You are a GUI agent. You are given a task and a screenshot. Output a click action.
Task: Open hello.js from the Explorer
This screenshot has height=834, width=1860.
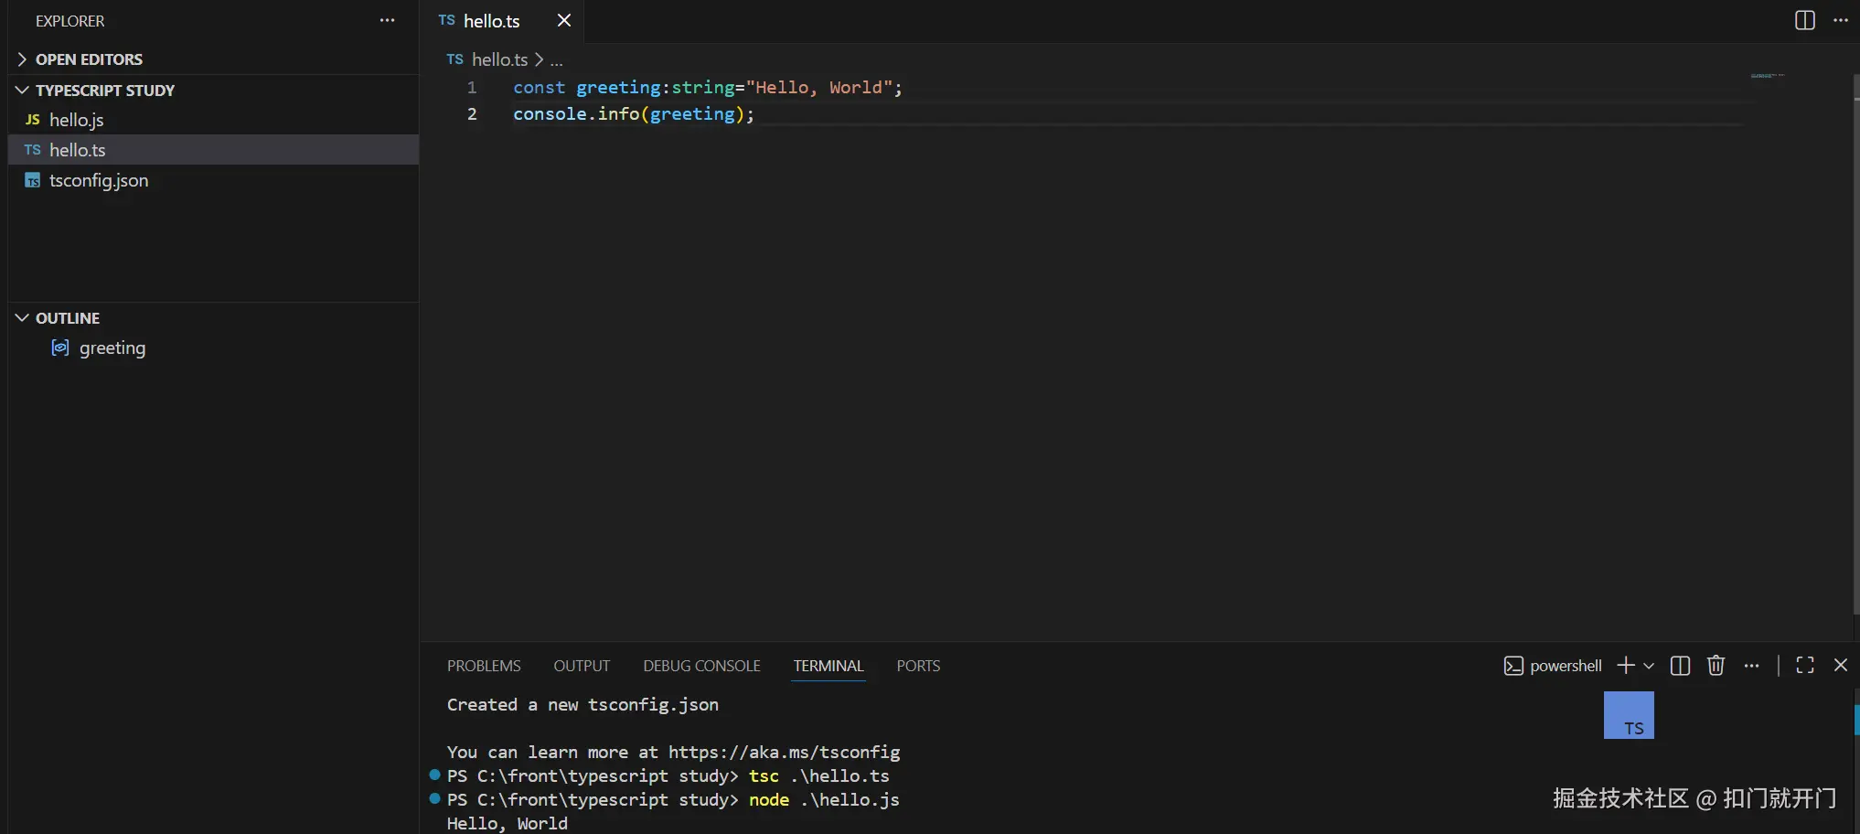(214, 120)
